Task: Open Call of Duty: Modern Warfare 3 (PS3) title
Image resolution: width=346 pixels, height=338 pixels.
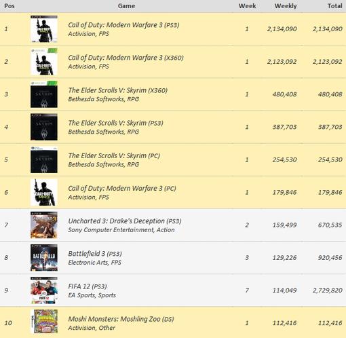Action: 123,25
